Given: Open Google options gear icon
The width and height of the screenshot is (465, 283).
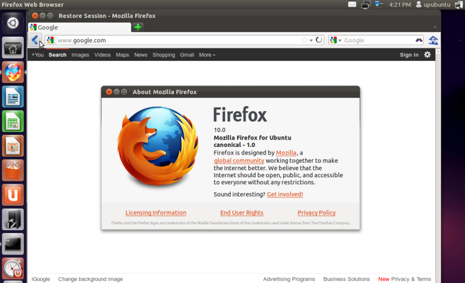Looking at the screenshot, I should [427, 55].
